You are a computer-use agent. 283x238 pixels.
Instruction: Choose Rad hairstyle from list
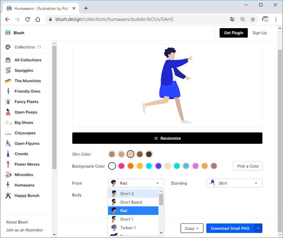[x=133, y=211]
